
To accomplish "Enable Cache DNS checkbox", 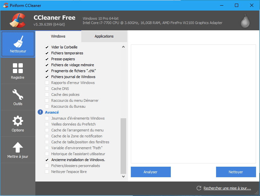I will pos(47,89).
